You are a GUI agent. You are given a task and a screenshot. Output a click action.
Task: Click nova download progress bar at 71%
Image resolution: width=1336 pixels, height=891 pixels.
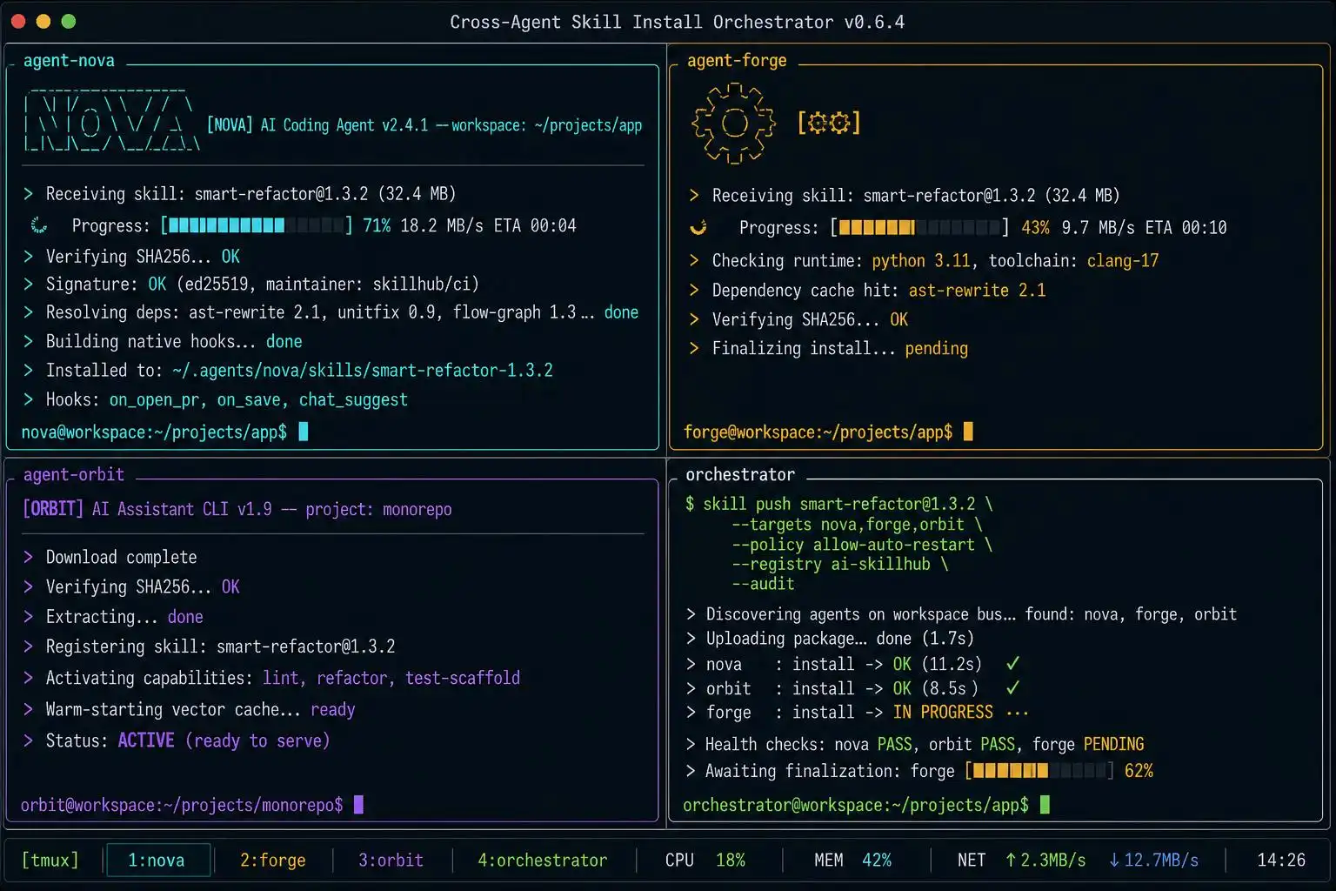[257, 225]
